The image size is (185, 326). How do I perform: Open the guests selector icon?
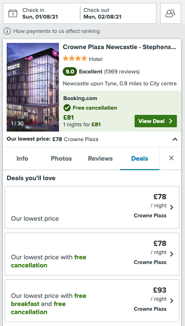pyautogui.click(x=170, y=13)
